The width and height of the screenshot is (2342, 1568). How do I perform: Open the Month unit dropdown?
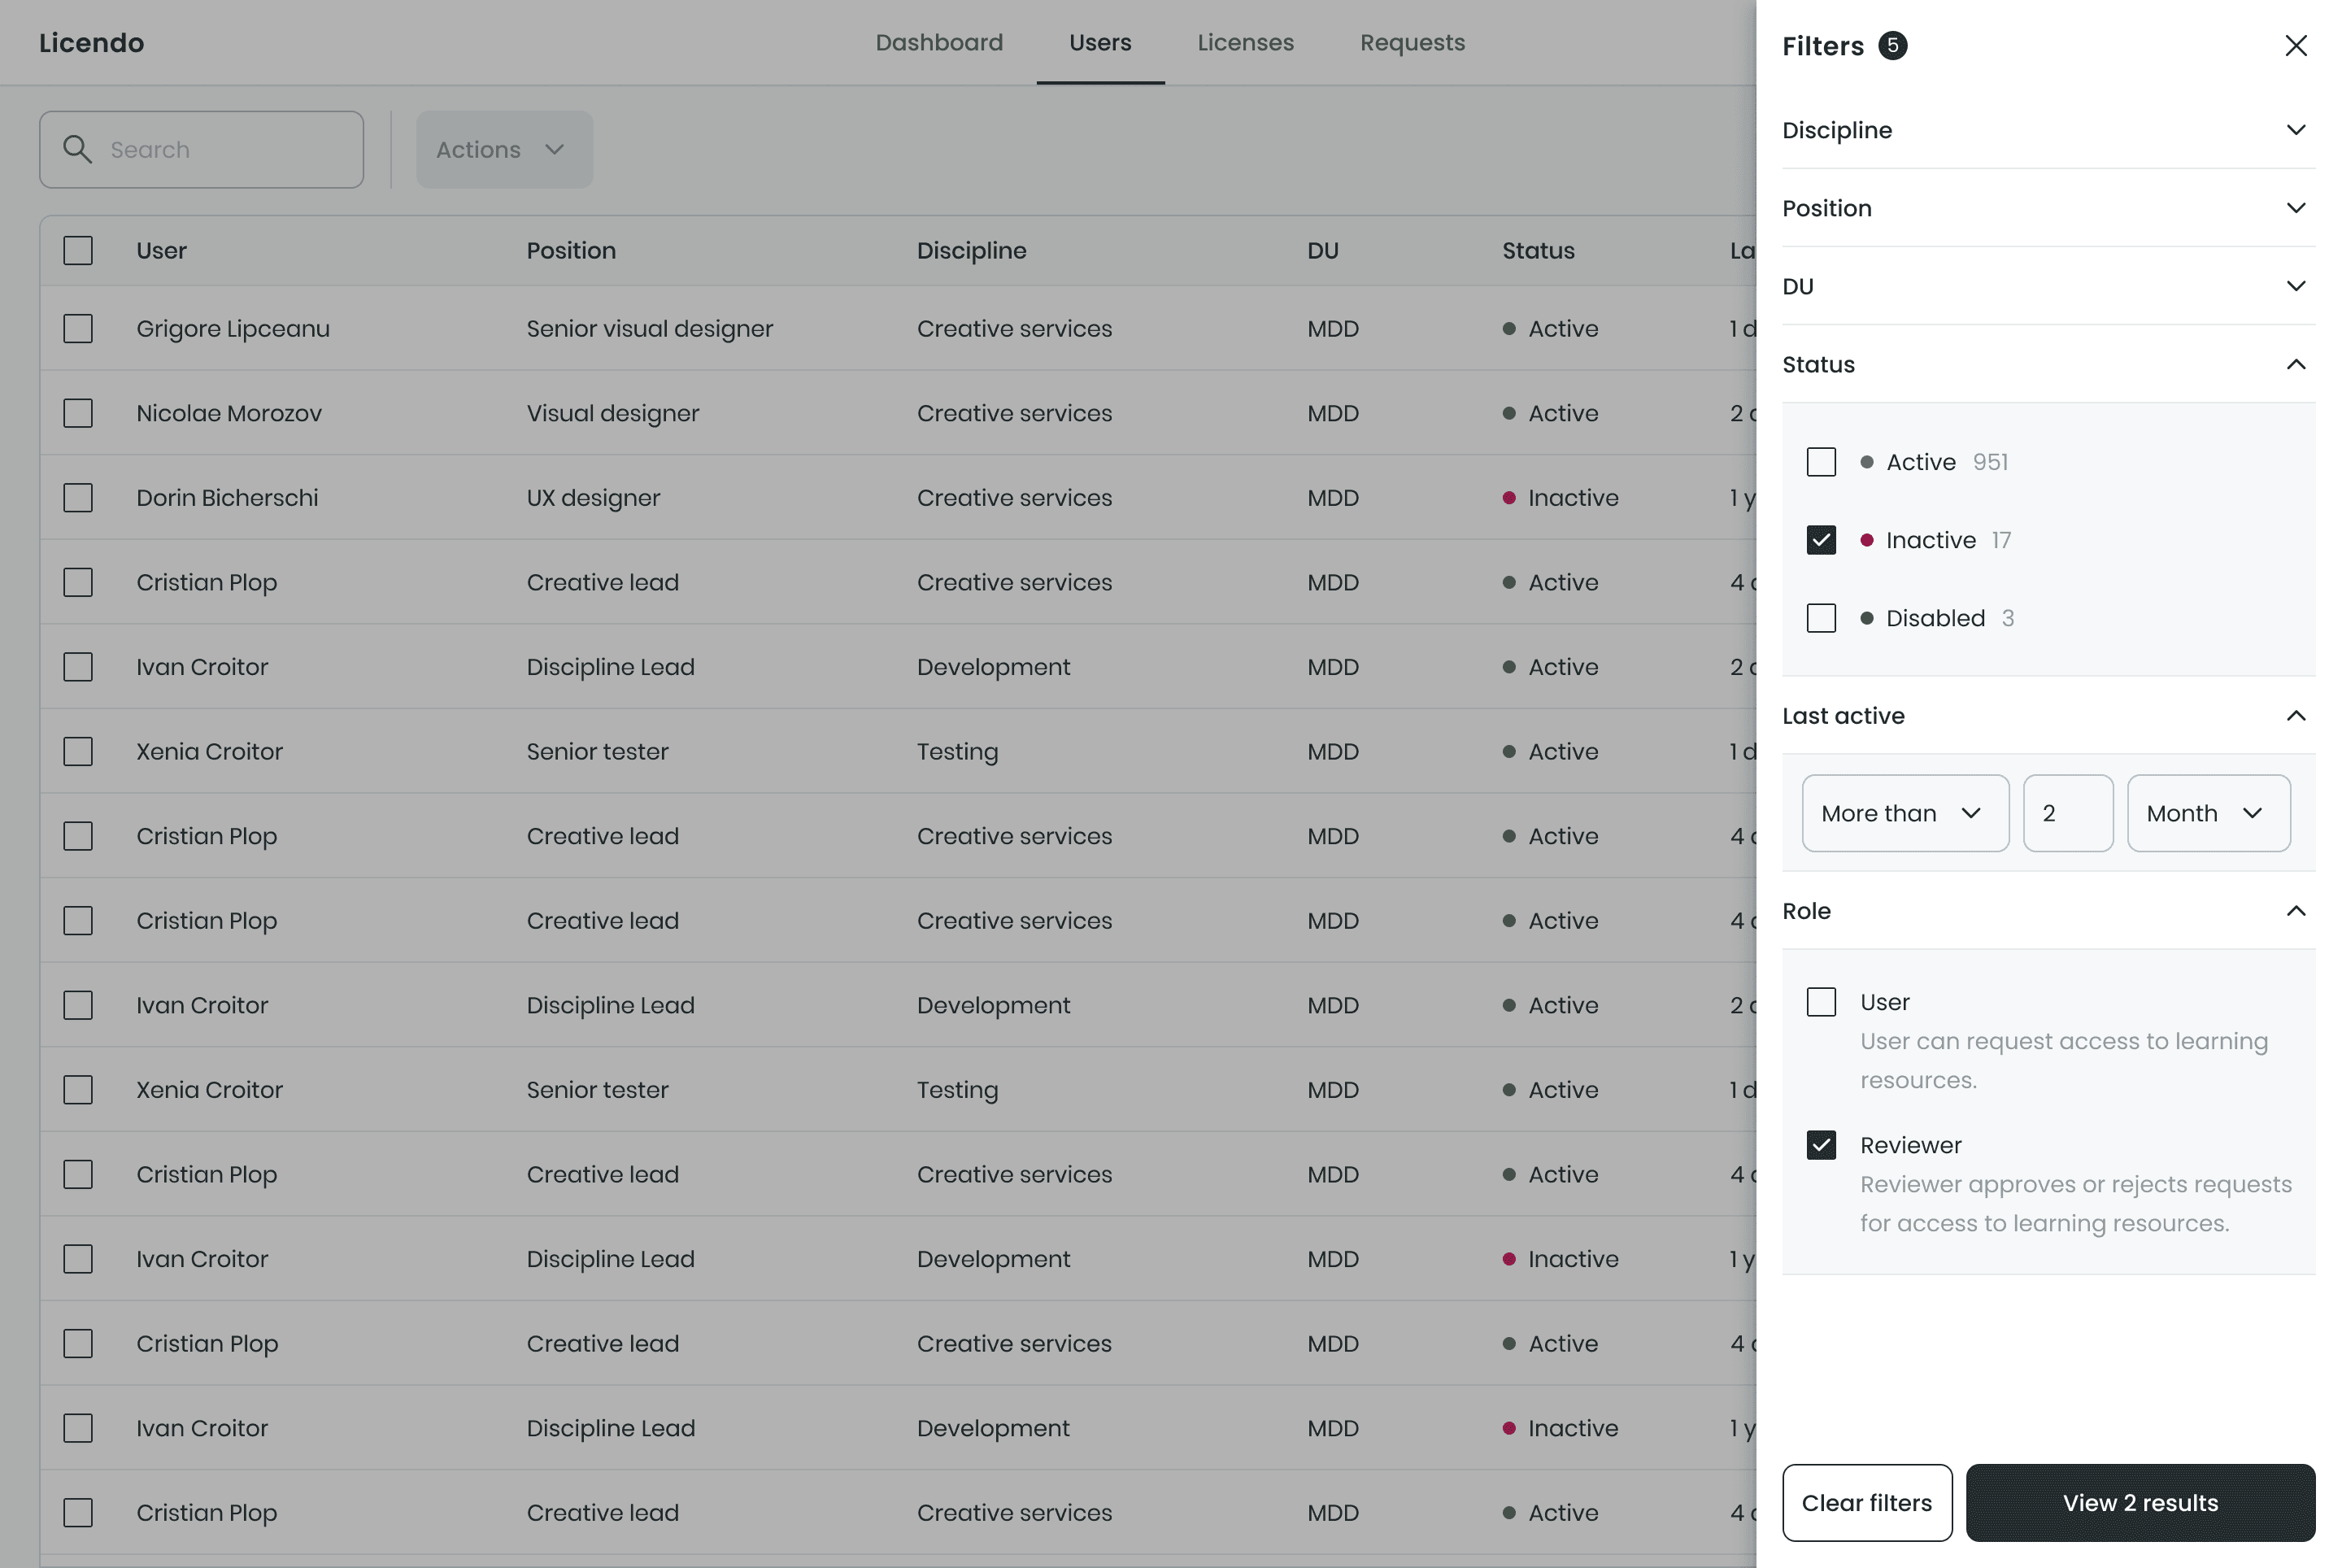tap(2207, 813)
